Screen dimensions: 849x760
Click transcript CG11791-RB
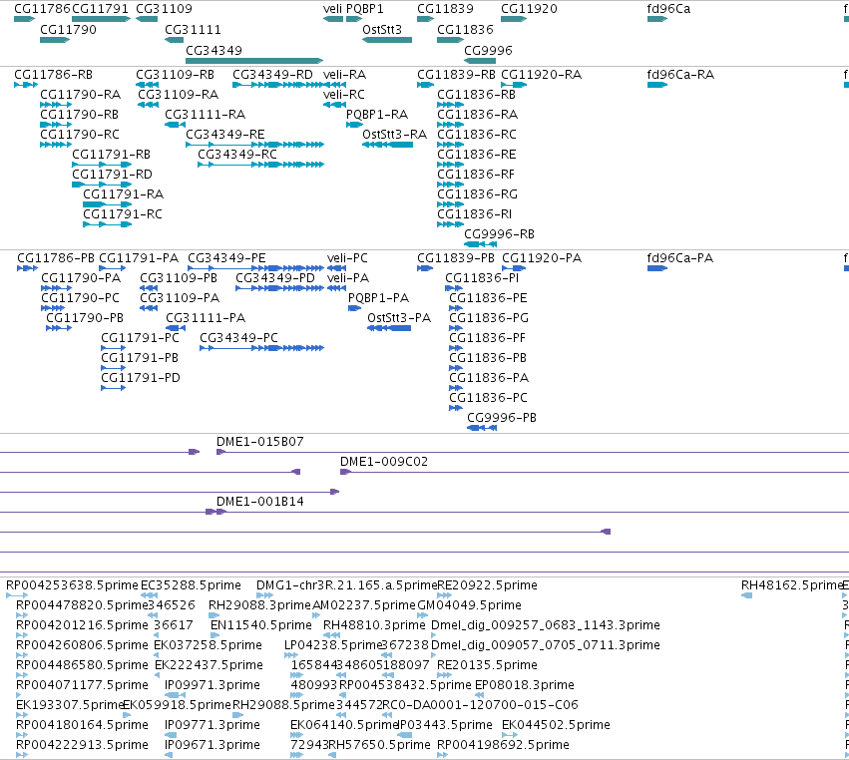[x=111, y=155]
